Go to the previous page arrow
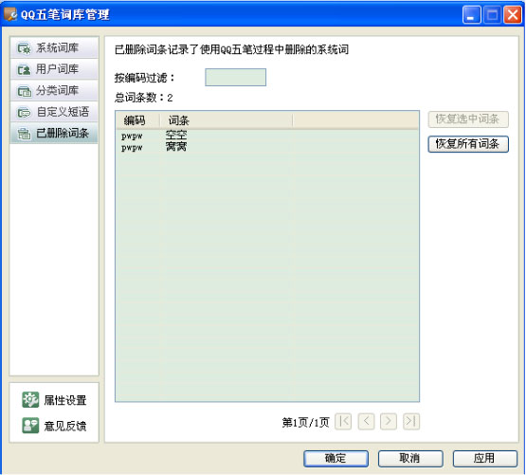This screenshot has height=475, width=526. [x=367, y=421]
